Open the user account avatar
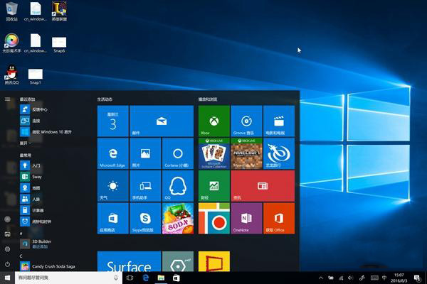 point(7,219)
